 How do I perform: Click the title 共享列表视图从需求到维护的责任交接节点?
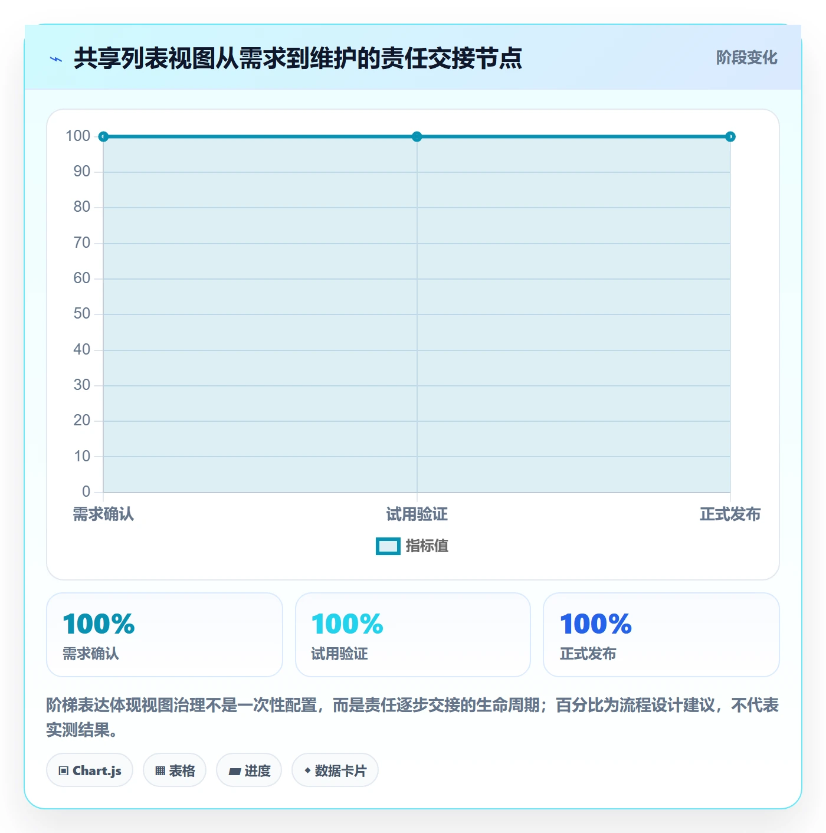(x=298, y=58)
